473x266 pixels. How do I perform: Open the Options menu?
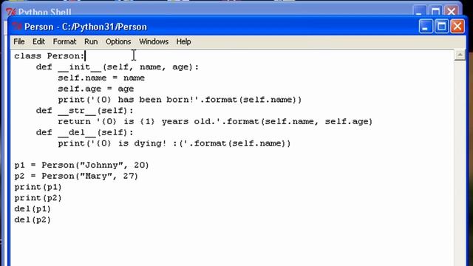click(118, 41)
